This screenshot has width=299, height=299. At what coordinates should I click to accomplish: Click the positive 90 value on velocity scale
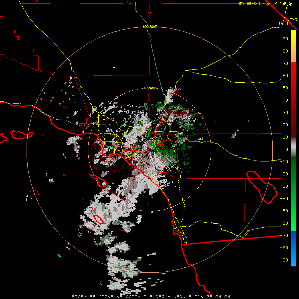(x=285, y=39)
